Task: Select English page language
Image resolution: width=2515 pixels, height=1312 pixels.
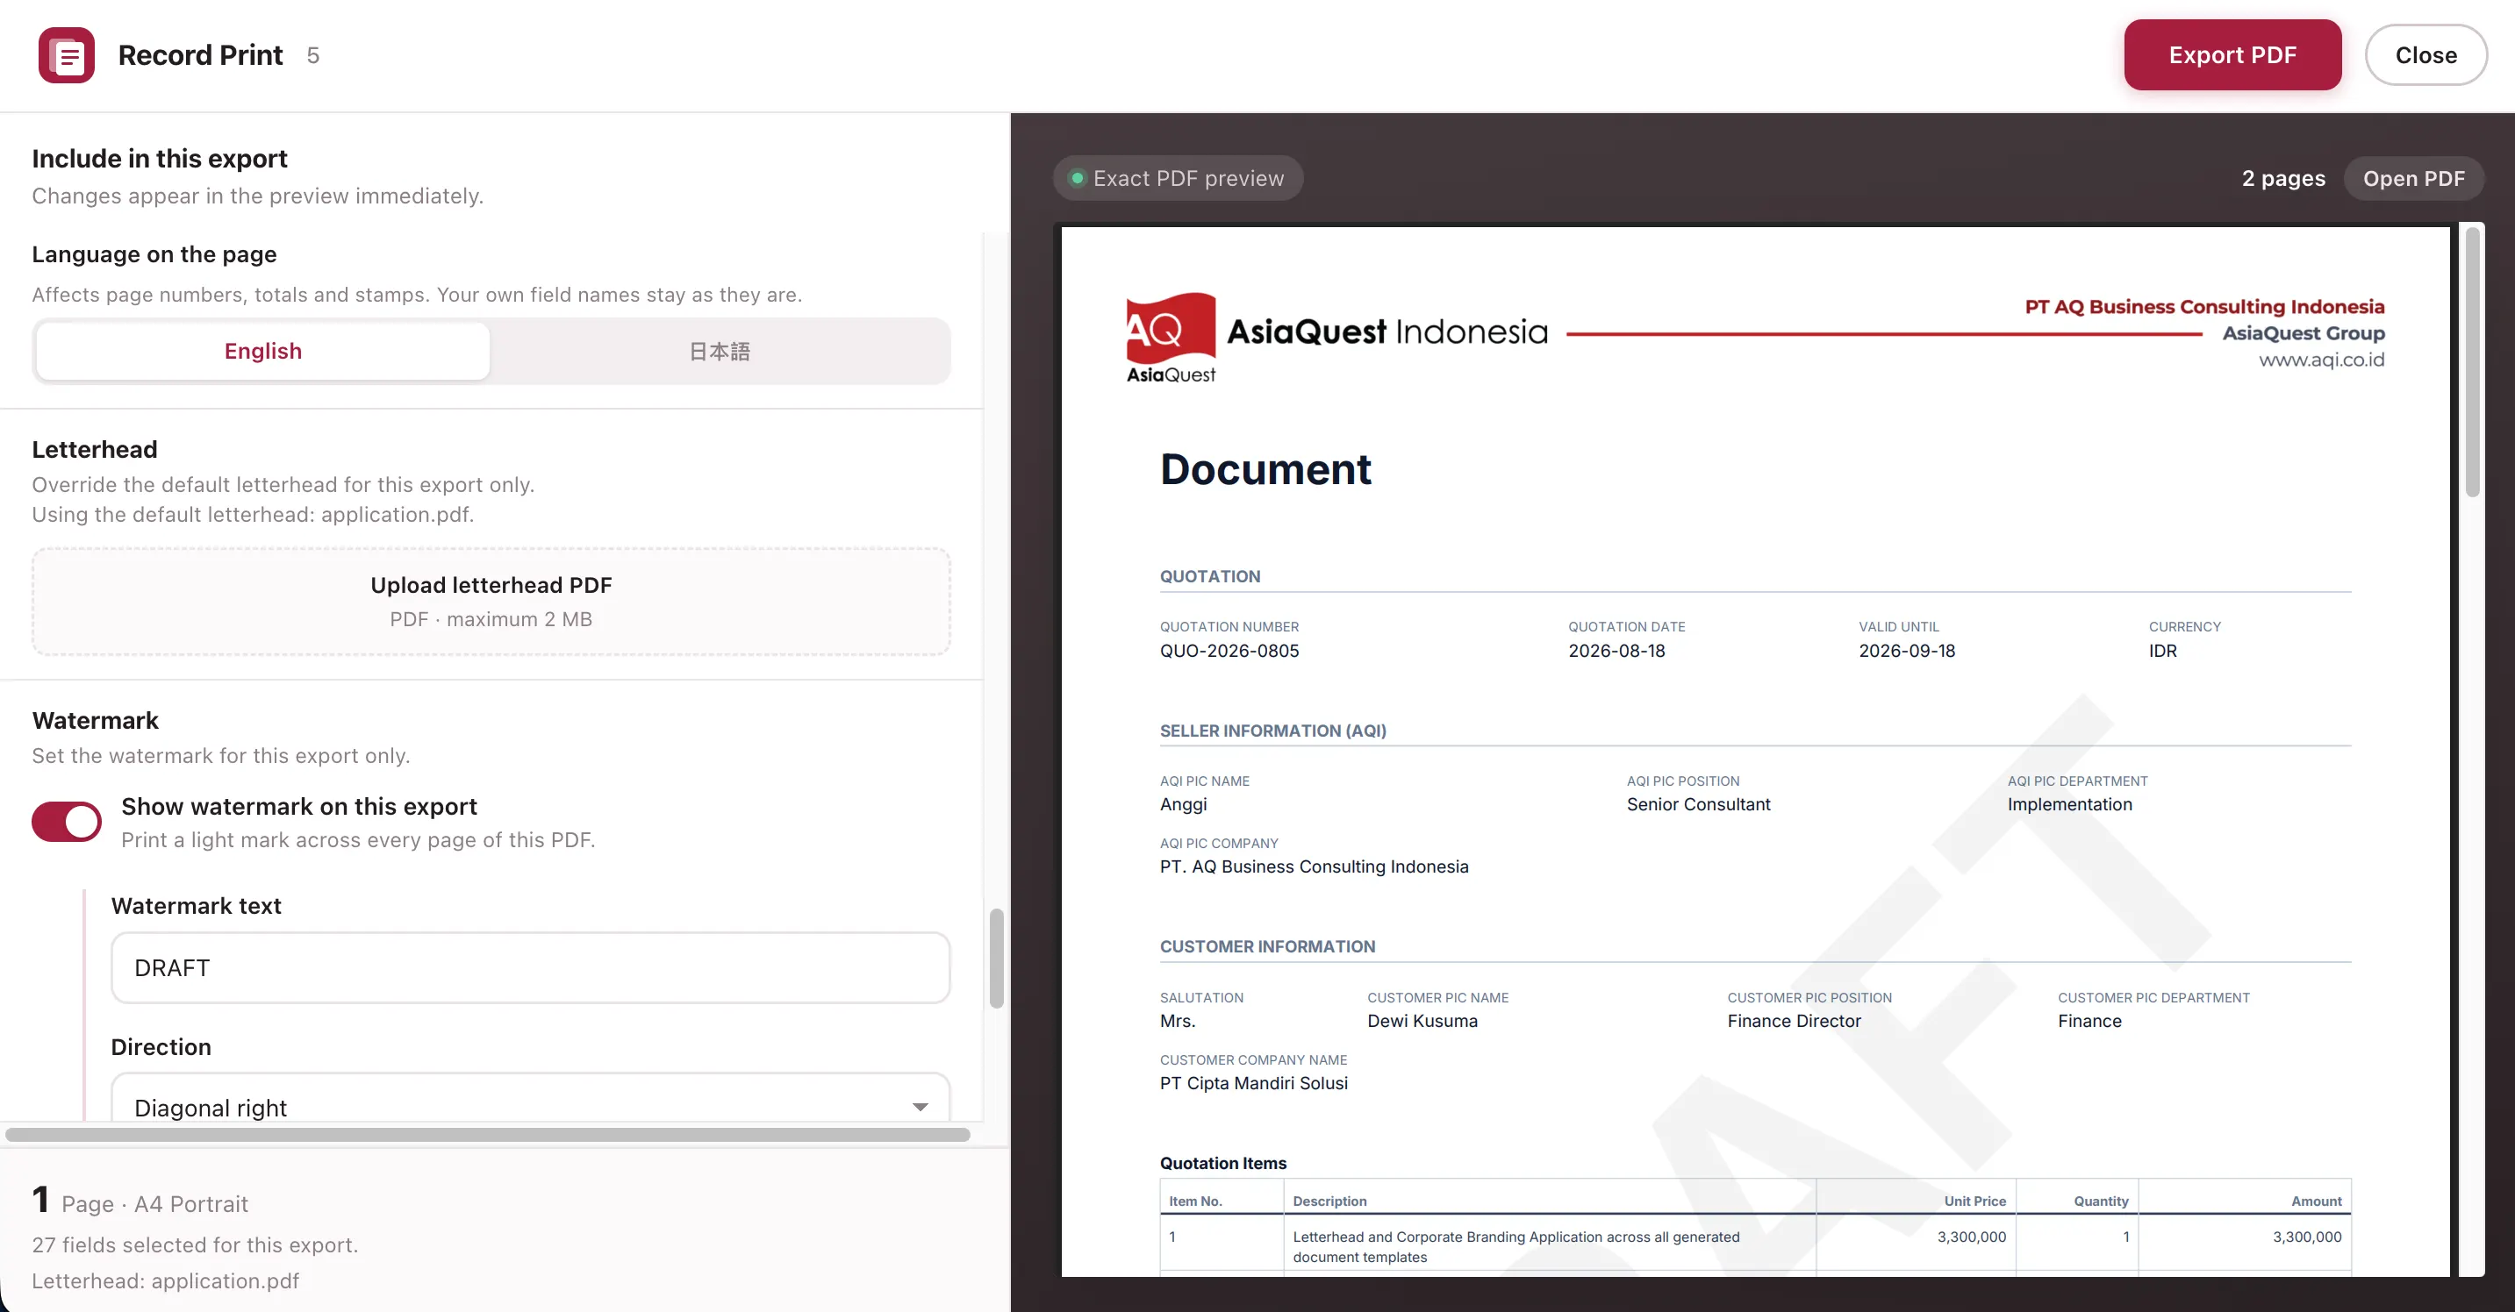Action: 262,351
